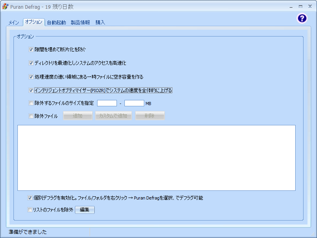Click the 削除 button
This screenshot has width=317, height=238.
(150, 116)
